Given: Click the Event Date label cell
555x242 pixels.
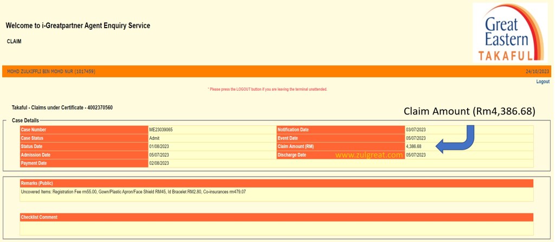Looking at the screenshot, I should pos(340,138).
